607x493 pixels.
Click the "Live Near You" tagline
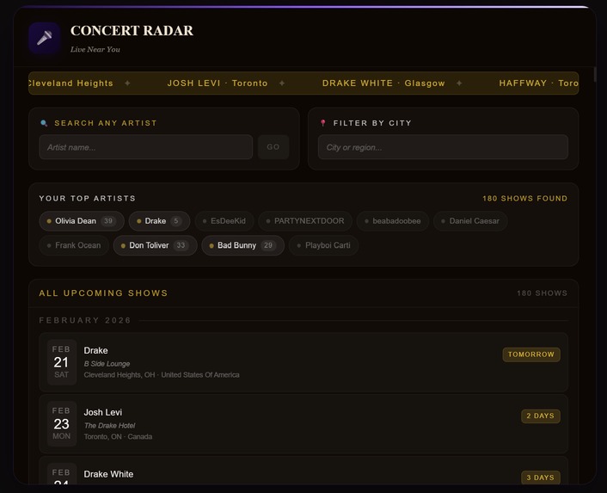click(x=95, y=50)
